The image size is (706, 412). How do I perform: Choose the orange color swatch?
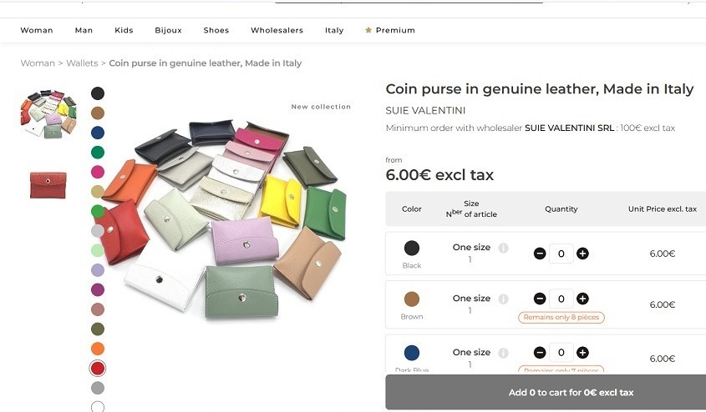98,349
